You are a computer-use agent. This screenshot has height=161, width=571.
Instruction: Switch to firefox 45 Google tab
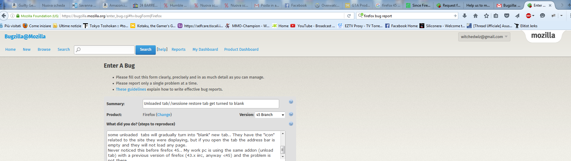pyautogui.click(x=388, y=5)
